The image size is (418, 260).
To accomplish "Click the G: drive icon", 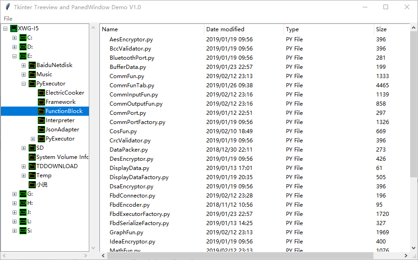I will click(23, 194).
